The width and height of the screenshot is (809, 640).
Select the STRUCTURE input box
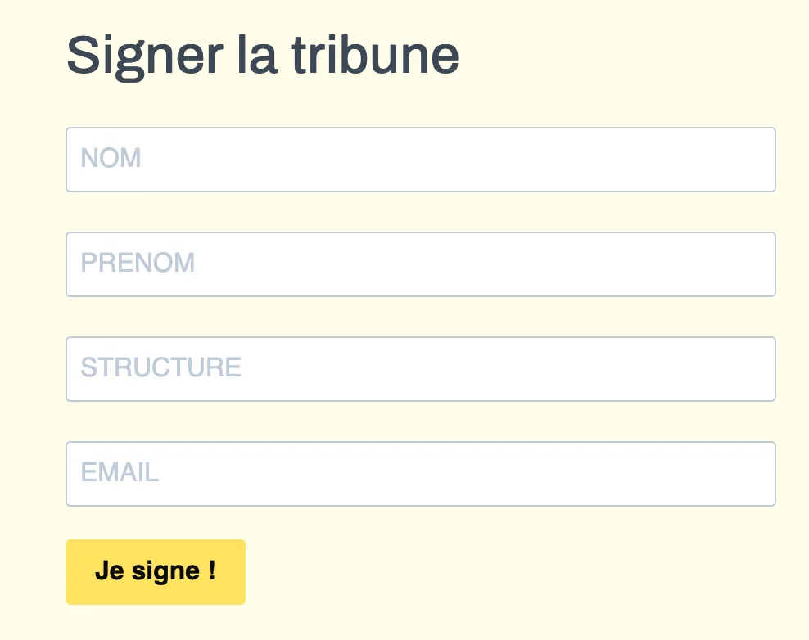420,369
